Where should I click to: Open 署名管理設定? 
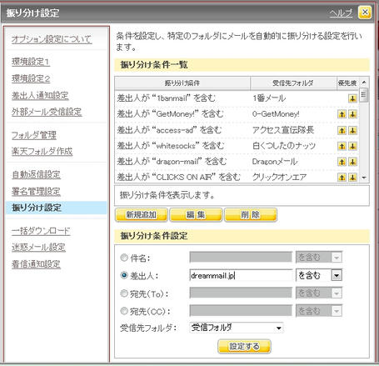point(36,192)
